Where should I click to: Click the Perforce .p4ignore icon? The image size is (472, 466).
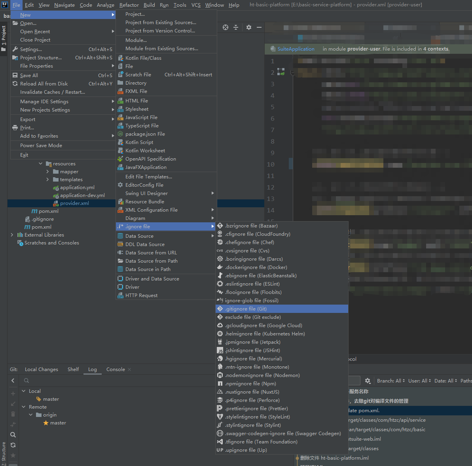(220, 400)
